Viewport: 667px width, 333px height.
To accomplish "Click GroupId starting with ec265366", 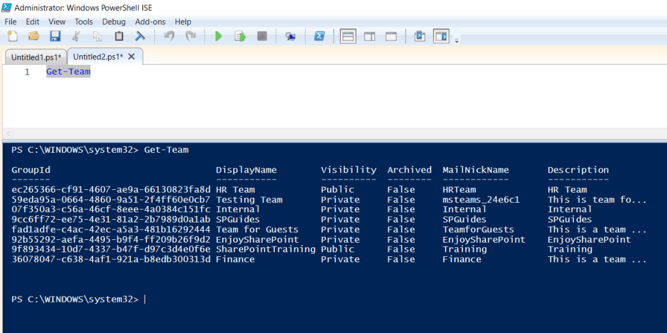I will coord(111,189).
